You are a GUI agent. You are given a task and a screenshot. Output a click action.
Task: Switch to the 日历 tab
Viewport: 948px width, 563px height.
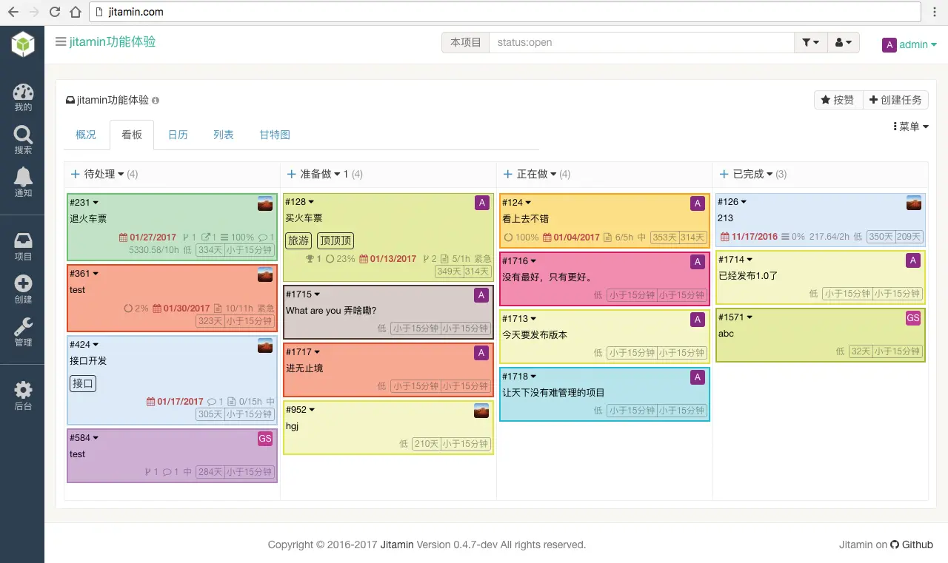point(178,135)
